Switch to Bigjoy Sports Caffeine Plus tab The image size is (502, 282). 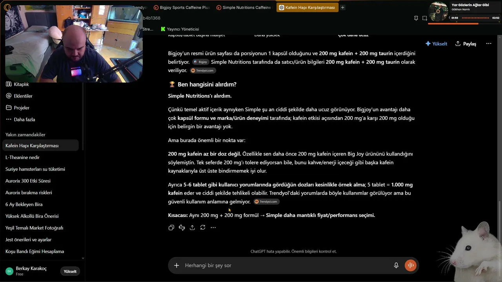click(182, 7)
